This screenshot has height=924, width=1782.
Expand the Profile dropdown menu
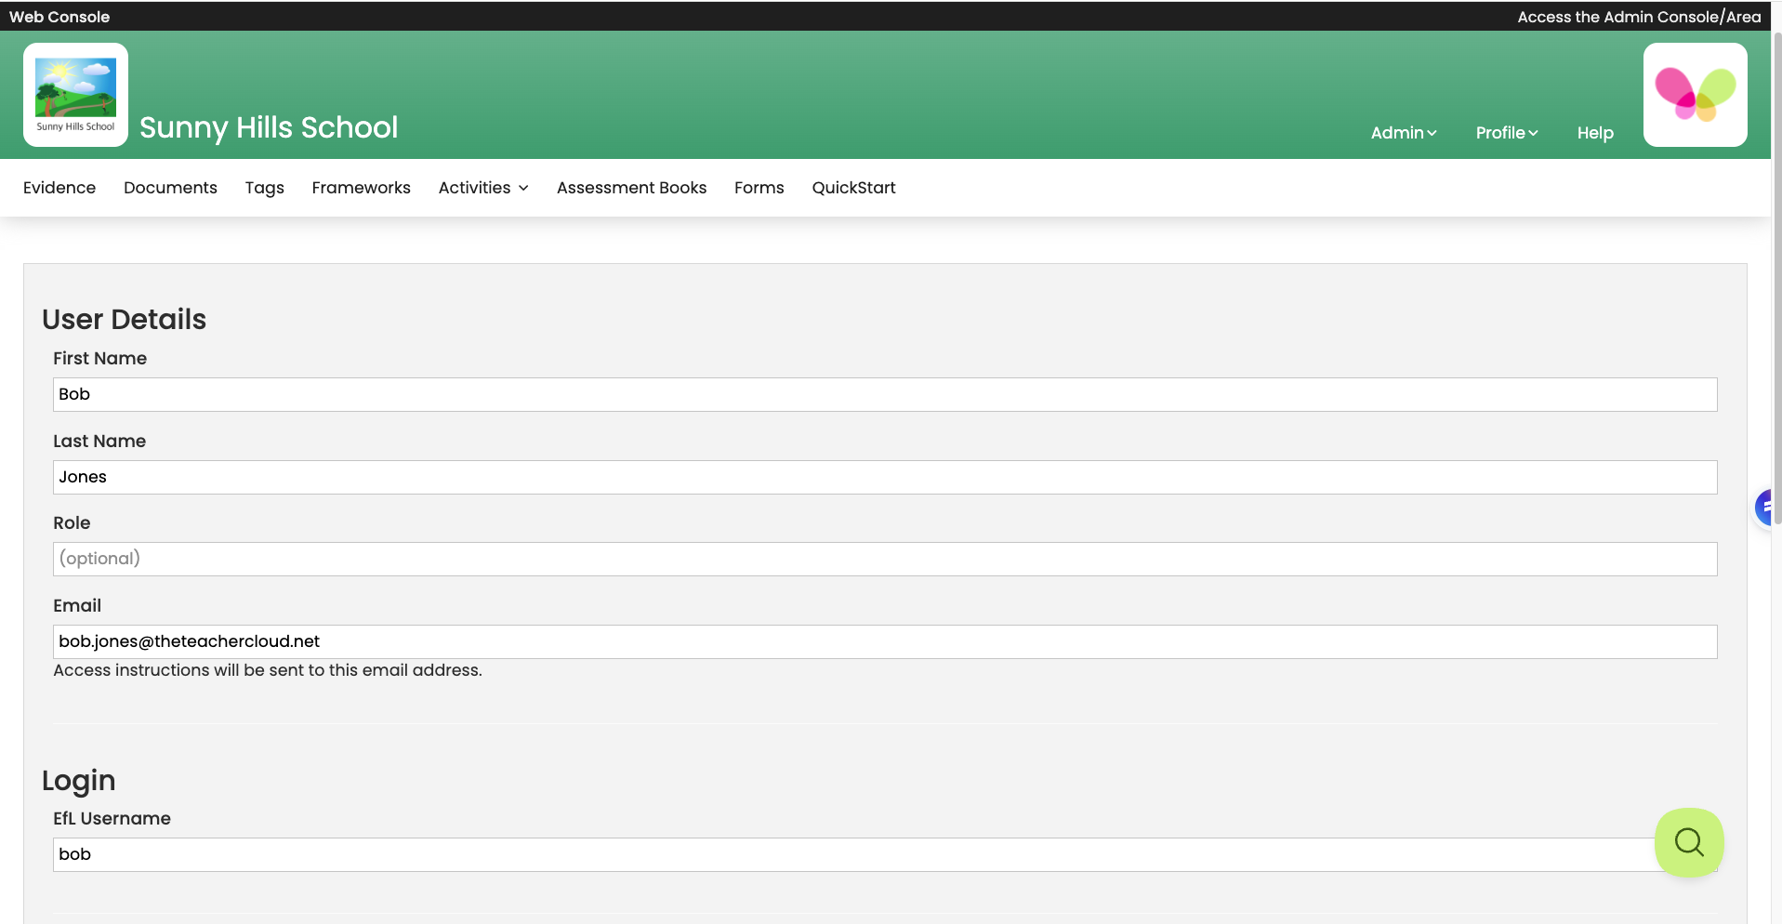[1507, 133]
